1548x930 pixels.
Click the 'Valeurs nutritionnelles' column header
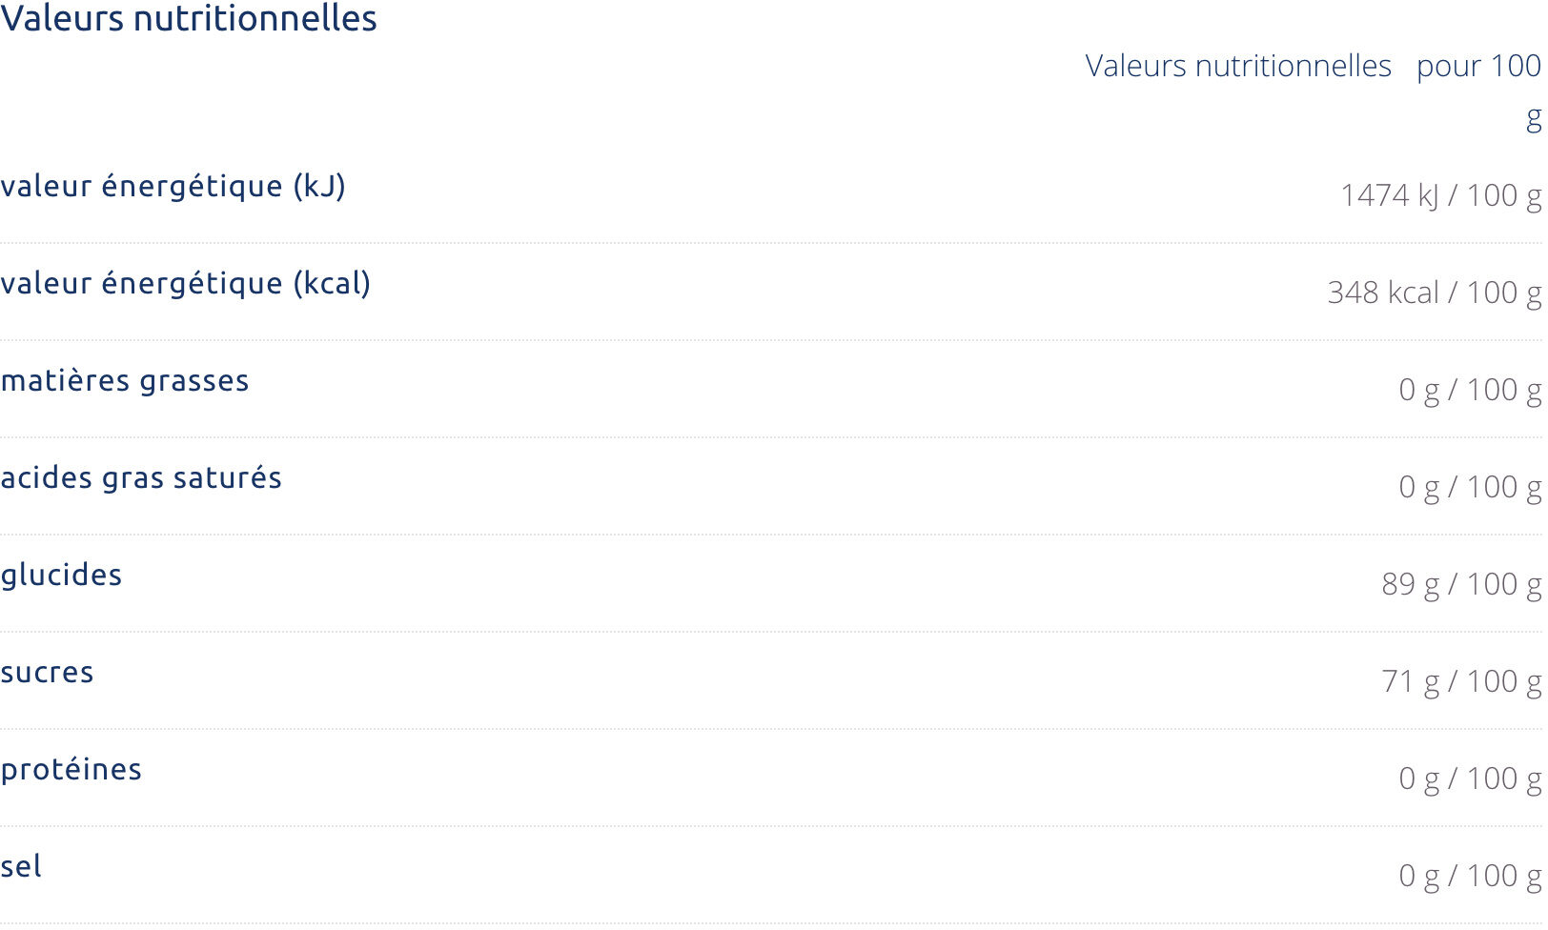[x=1238, y=66]
